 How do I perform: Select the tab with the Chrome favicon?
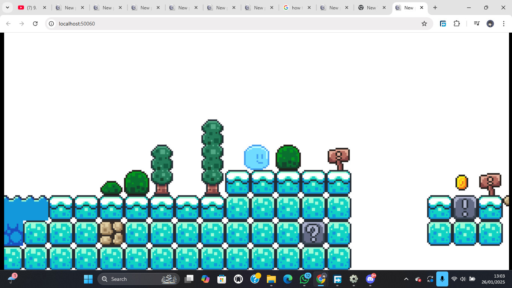point(373,7)
